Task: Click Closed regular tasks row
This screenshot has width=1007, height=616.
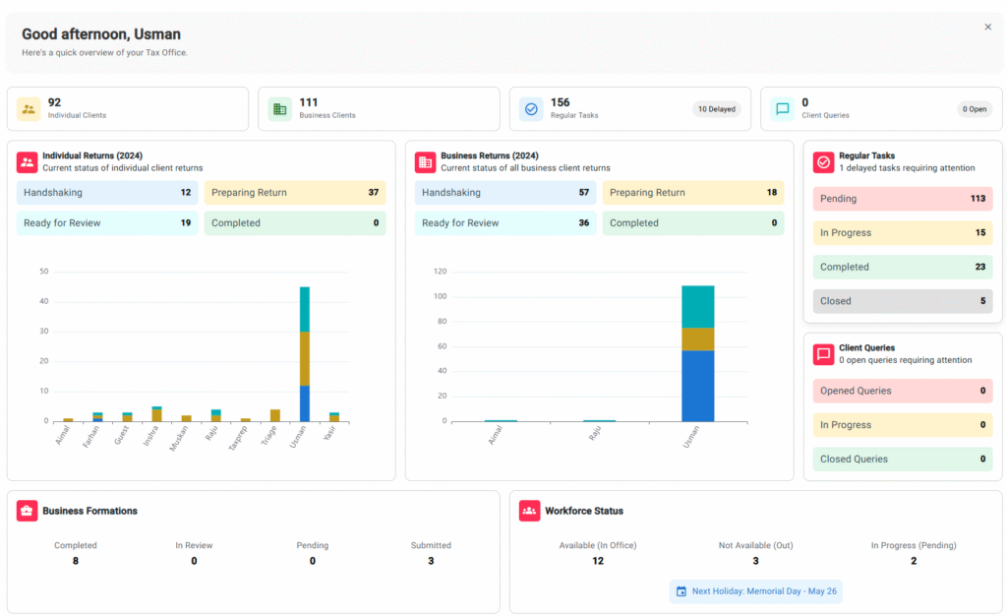Action: [902, 301]
